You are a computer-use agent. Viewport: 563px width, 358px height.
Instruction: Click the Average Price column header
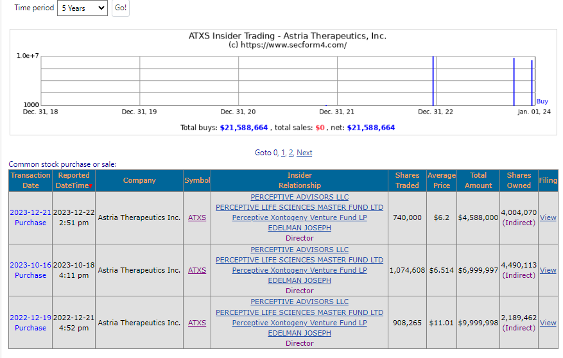tap(442, 180)
